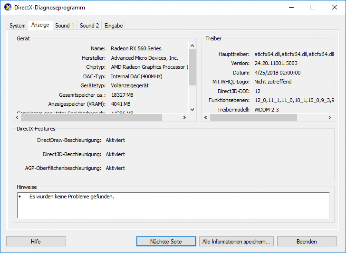
Task: Click up arrow of Gerät vertical scrollbar
Action: pyautogui.click(x=192, y=46)
